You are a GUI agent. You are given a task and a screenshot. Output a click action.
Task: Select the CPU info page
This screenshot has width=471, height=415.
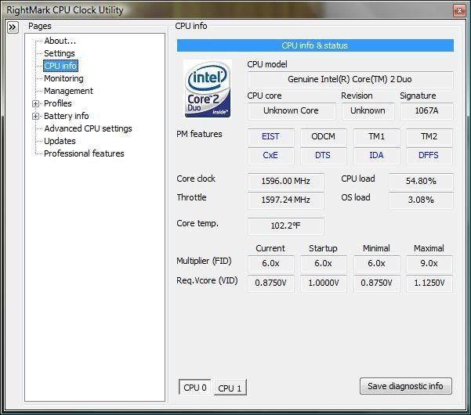[x=60, y=66]
